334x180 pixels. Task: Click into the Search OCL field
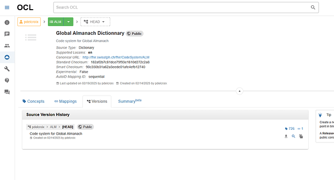coord(181,7)
